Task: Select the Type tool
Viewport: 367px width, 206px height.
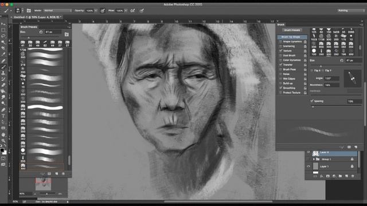Action: point(3,116)
